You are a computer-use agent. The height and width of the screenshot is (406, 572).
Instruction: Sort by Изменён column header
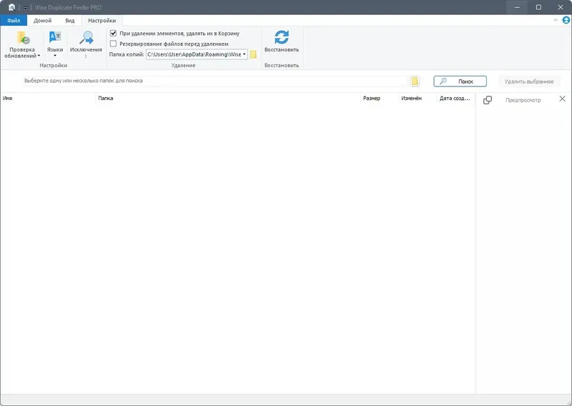tap(418, 98)
